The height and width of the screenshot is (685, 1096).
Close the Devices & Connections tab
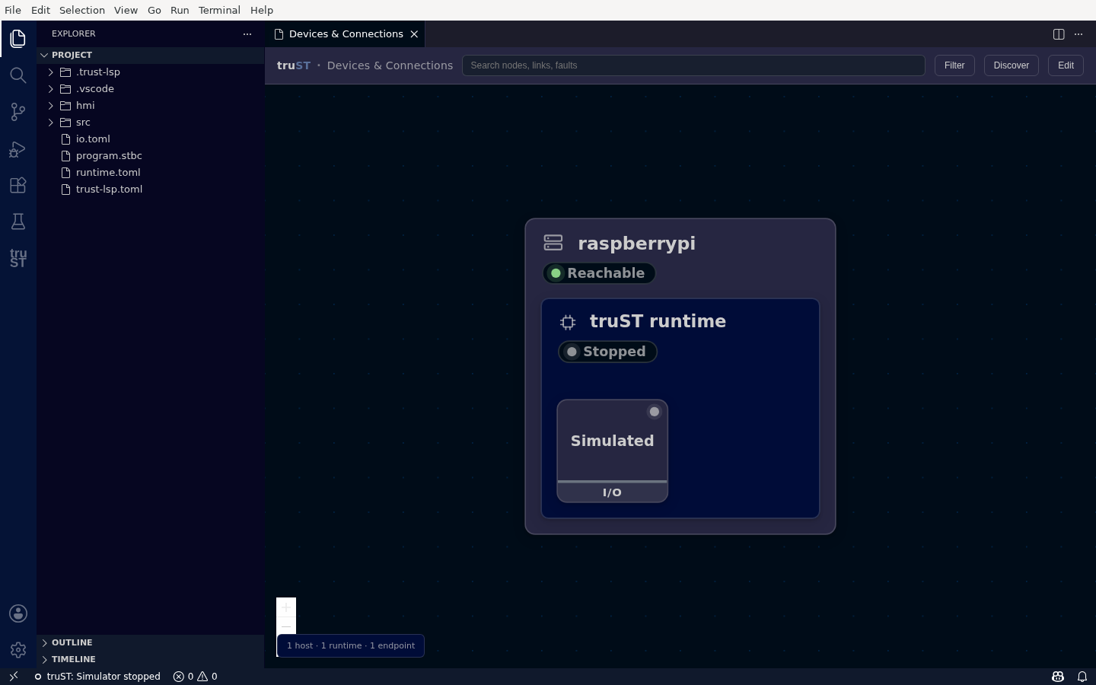(414, 34)
